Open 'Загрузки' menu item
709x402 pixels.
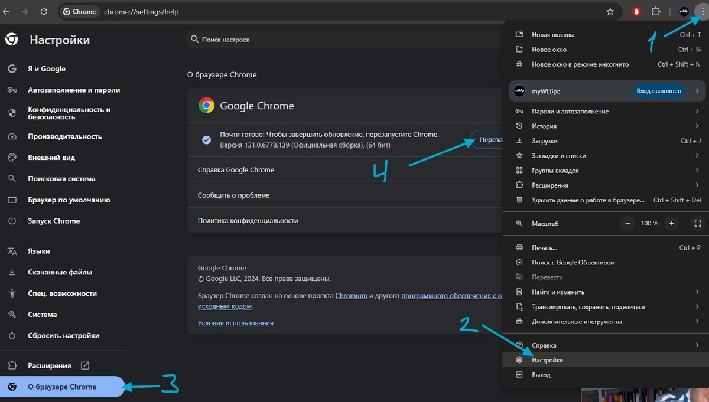[x=604, y=141]
